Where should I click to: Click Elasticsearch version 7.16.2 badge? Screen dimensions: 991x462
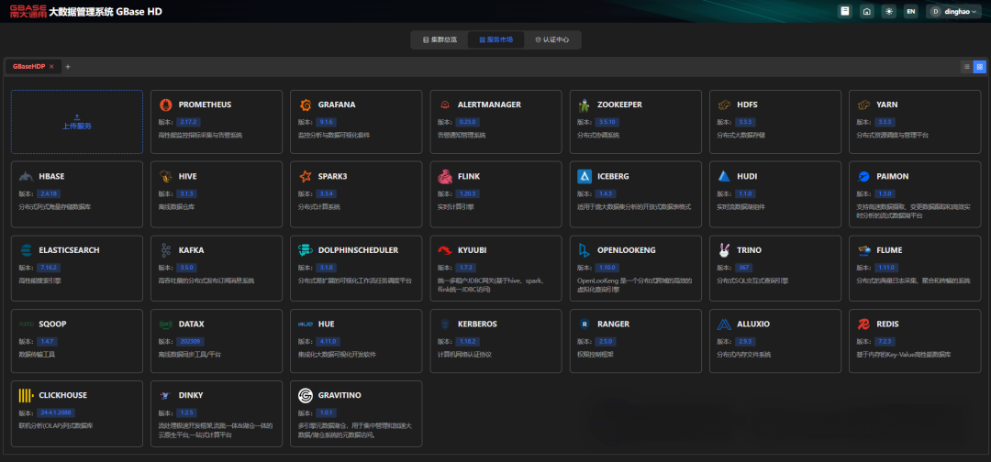coord(50,267)
